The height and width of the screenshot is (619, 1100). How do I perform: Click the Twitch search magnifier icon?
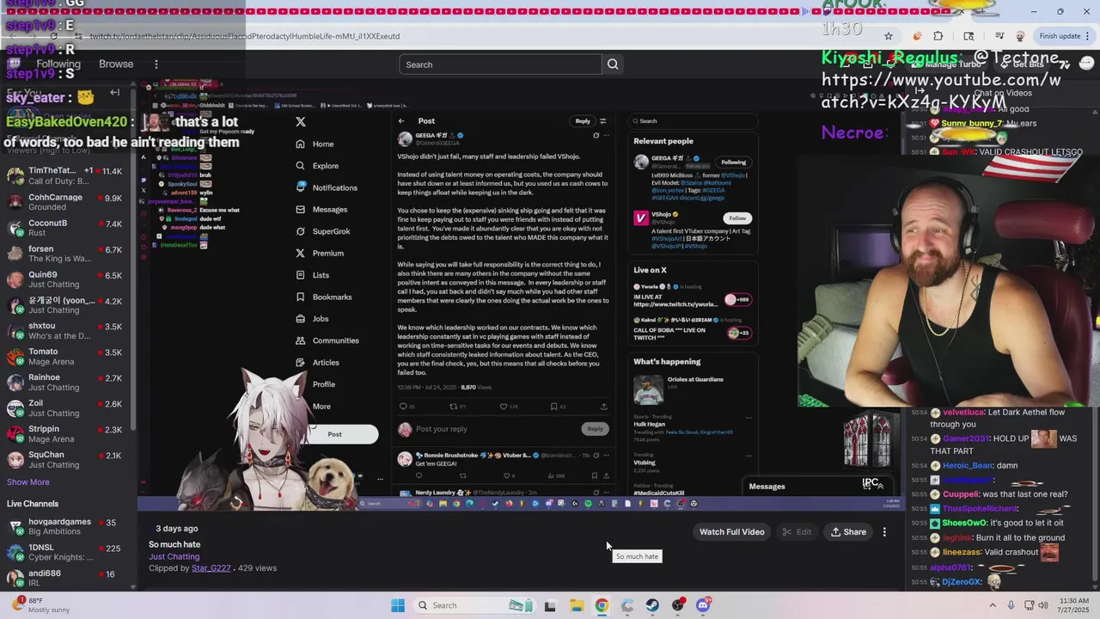pyautogui.click(x=613, y=64)
